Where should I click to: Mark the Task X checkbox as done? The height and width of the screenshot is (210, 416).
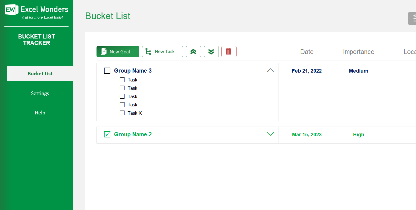tap(122, 113)
